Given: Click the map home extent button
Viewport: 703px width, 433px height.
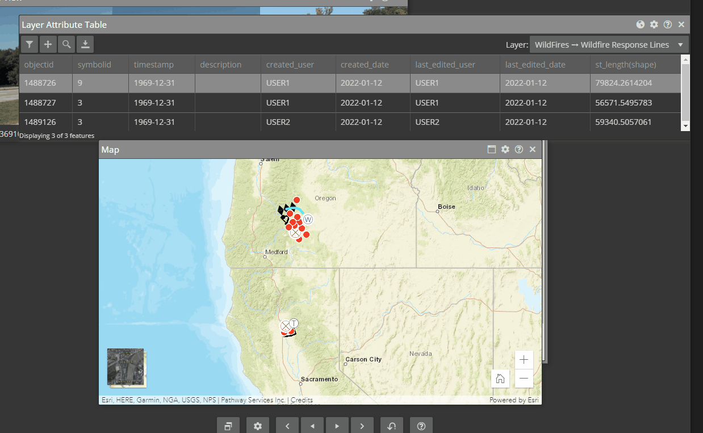Looking at the screenshot, I should coord(500,379).
